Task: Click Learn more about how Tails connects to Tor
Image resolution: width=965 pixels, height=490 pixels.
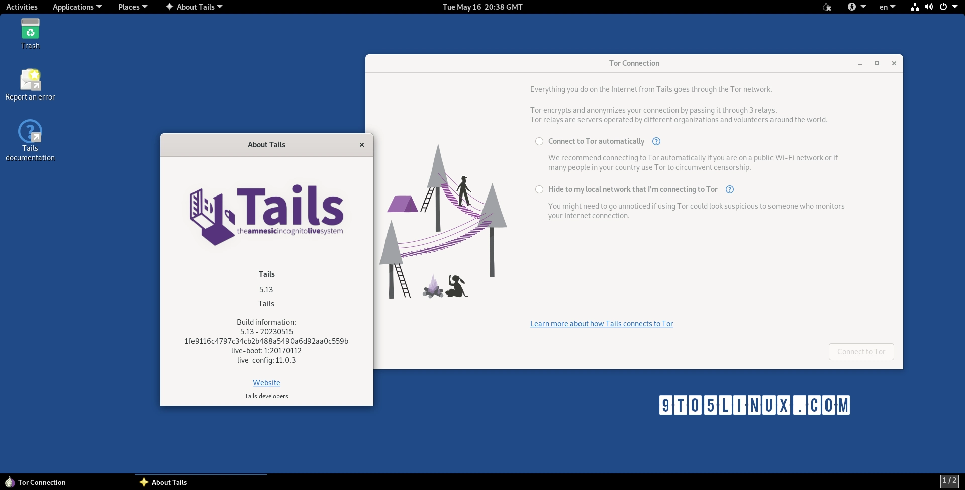Action: click(x=601, y=324)
